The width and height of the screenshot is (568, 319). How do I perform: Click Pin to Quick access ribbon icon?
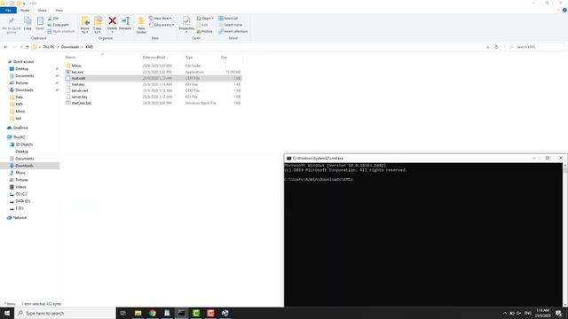12,25
